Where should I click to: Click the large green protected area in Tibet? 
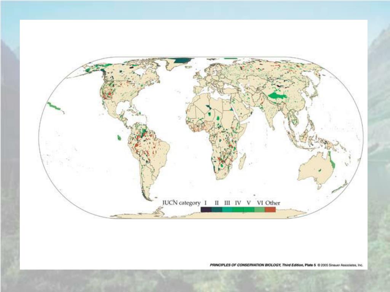(x=277, y=95)
